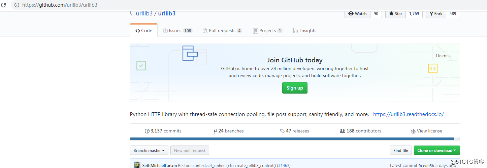View site information icon in address bar
This screenshot has width=487, height=168.
(x=17, y=5)
